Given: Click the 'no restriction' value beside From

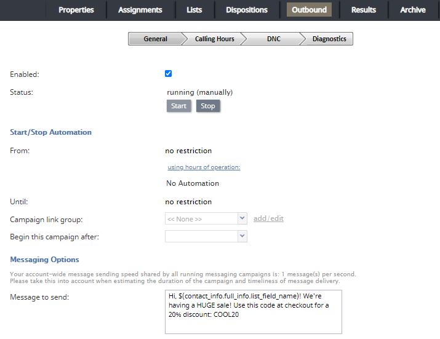Looking at the screenshot, I should [188, 151].
